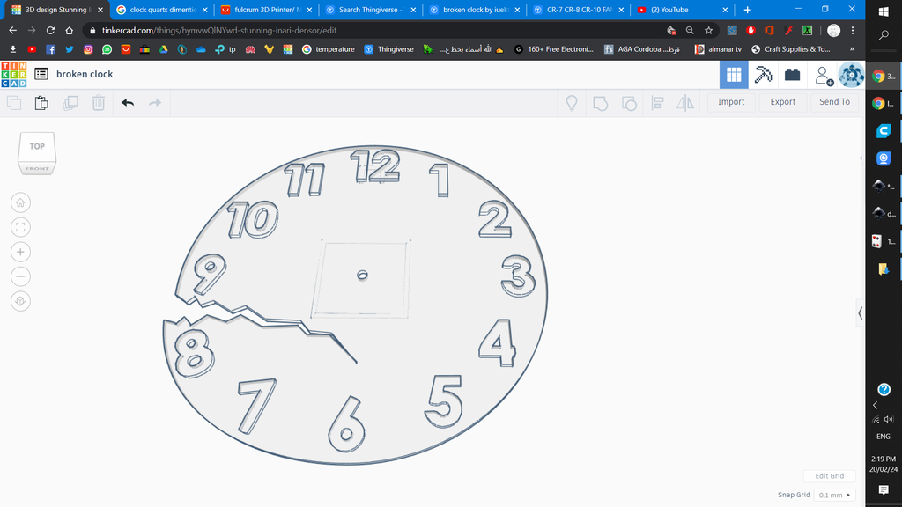Select the 3D design grid view icon

[x=734, y=75]
